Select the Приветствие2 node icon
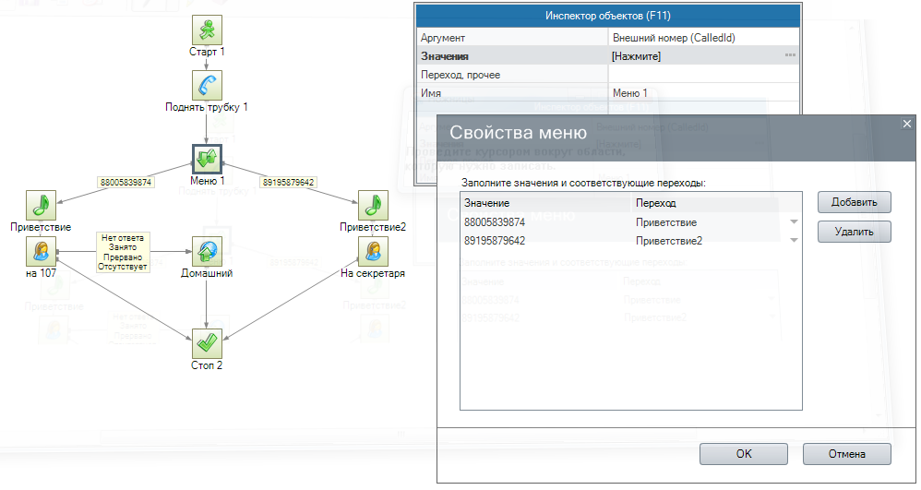The width and height of the screenshot is (921, 490). point(373,205)
